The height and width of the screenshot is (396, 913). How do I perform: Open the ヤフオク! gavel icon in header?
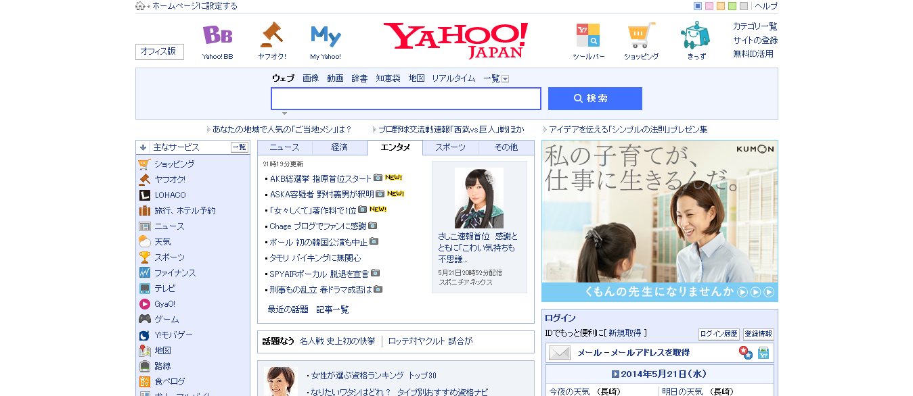271,35
